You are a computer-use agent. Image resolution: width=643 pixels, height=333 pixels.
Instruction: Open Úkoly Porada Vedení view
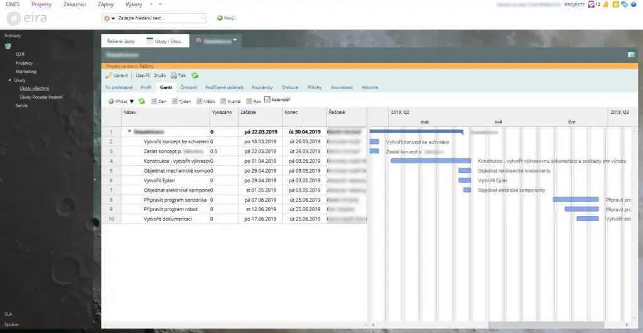pyautogui.click(x=41, y=97)
